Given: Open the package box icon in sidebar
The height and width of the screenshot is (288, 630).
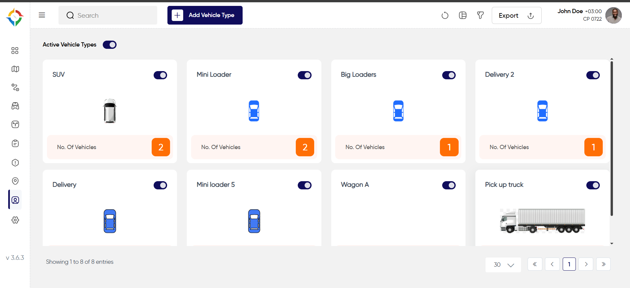Looking at the screenshot, I should coord(15,124).
